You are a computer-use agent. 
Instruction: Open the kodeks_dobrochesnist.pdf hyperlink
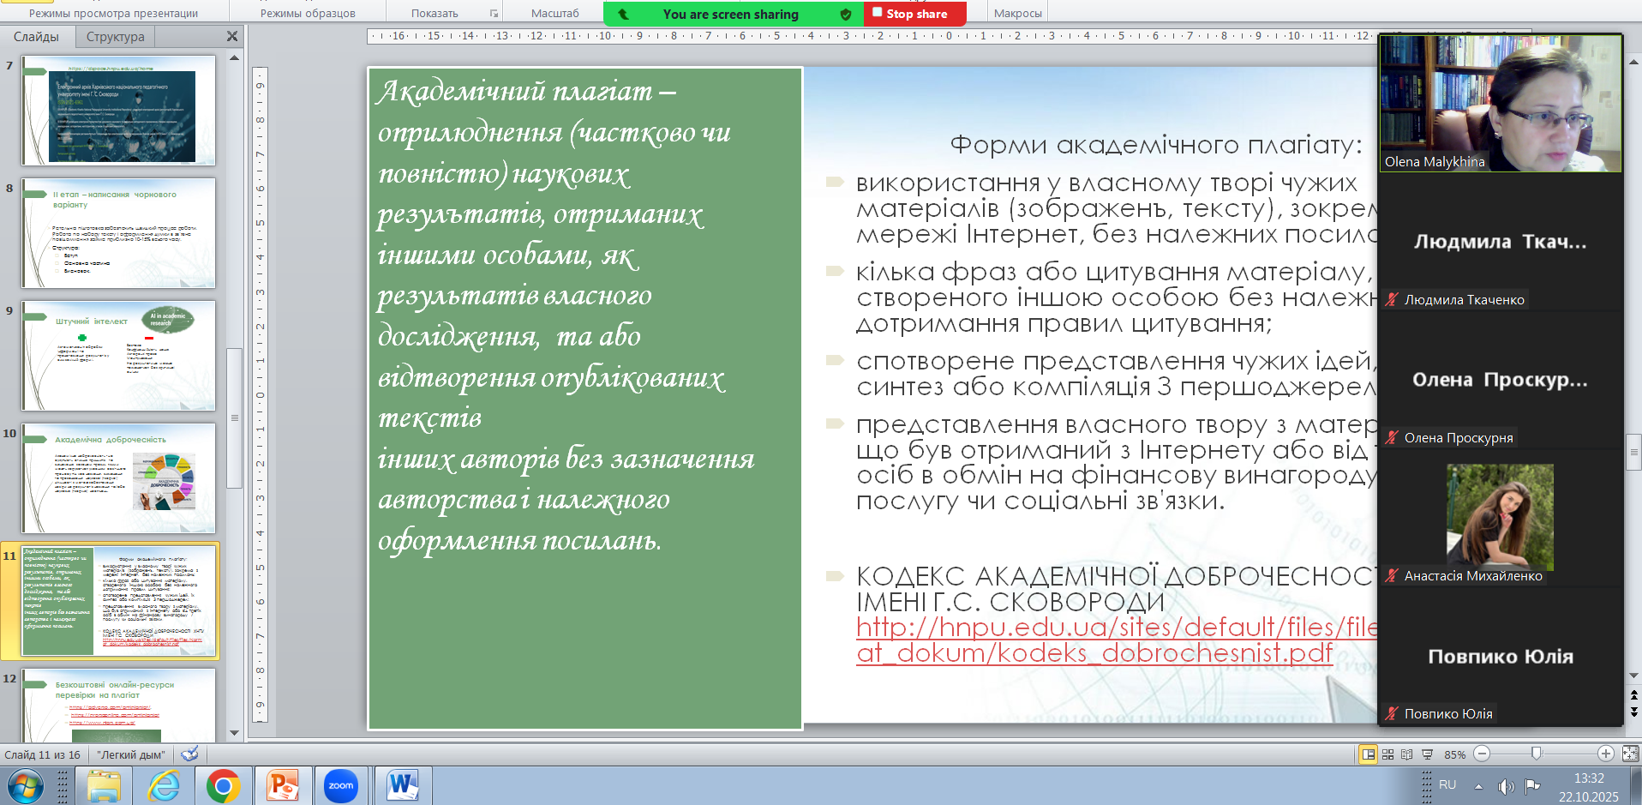pos(1094,653)
